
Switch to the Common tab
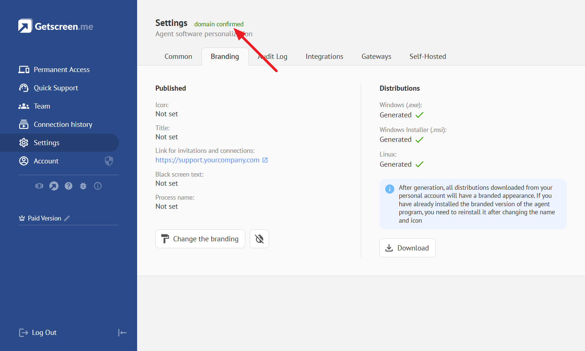tap(178, 57)
